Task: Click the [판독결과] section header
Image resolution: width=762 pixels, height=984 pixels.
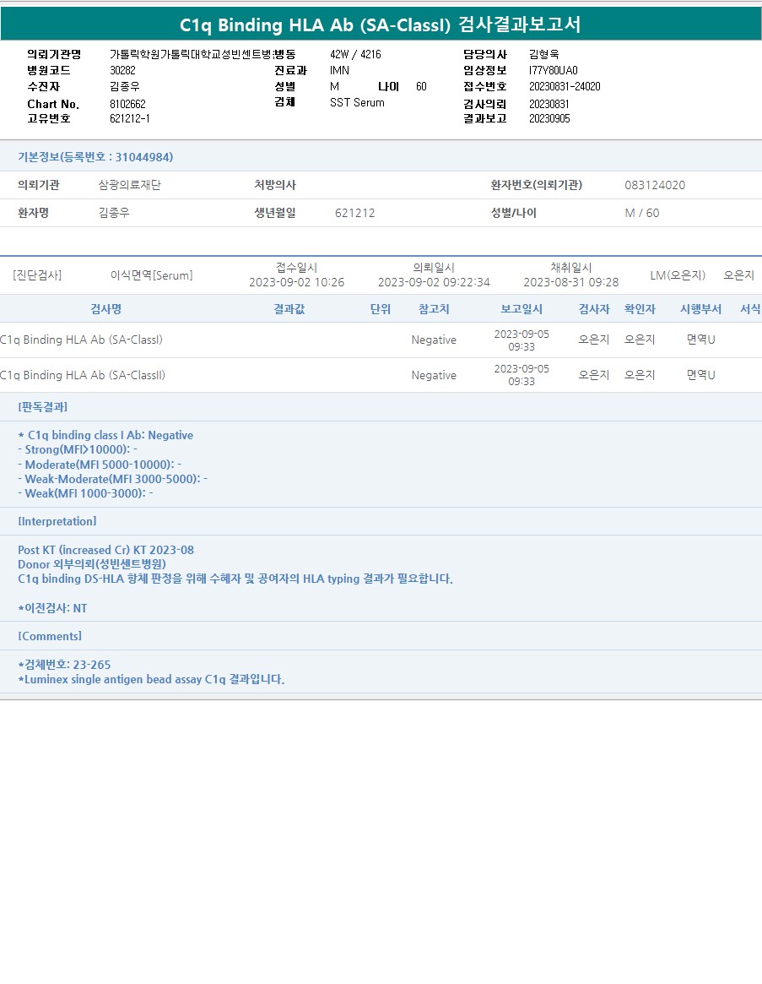Action: (x=43, y=407)
